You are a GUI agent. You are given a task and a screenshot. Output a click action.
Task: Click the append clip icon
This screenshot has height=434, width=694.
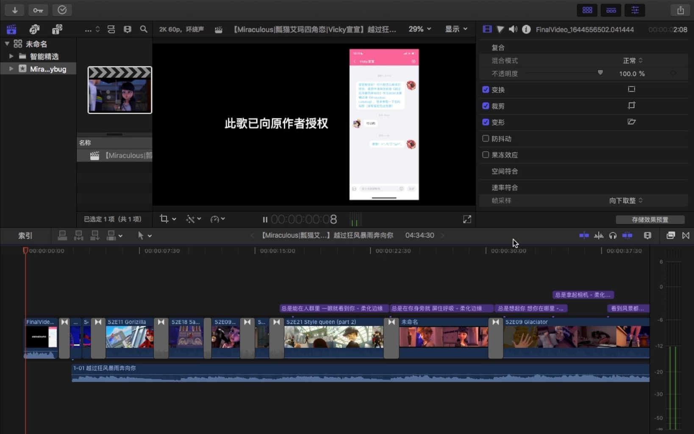(x=95, y=236)
